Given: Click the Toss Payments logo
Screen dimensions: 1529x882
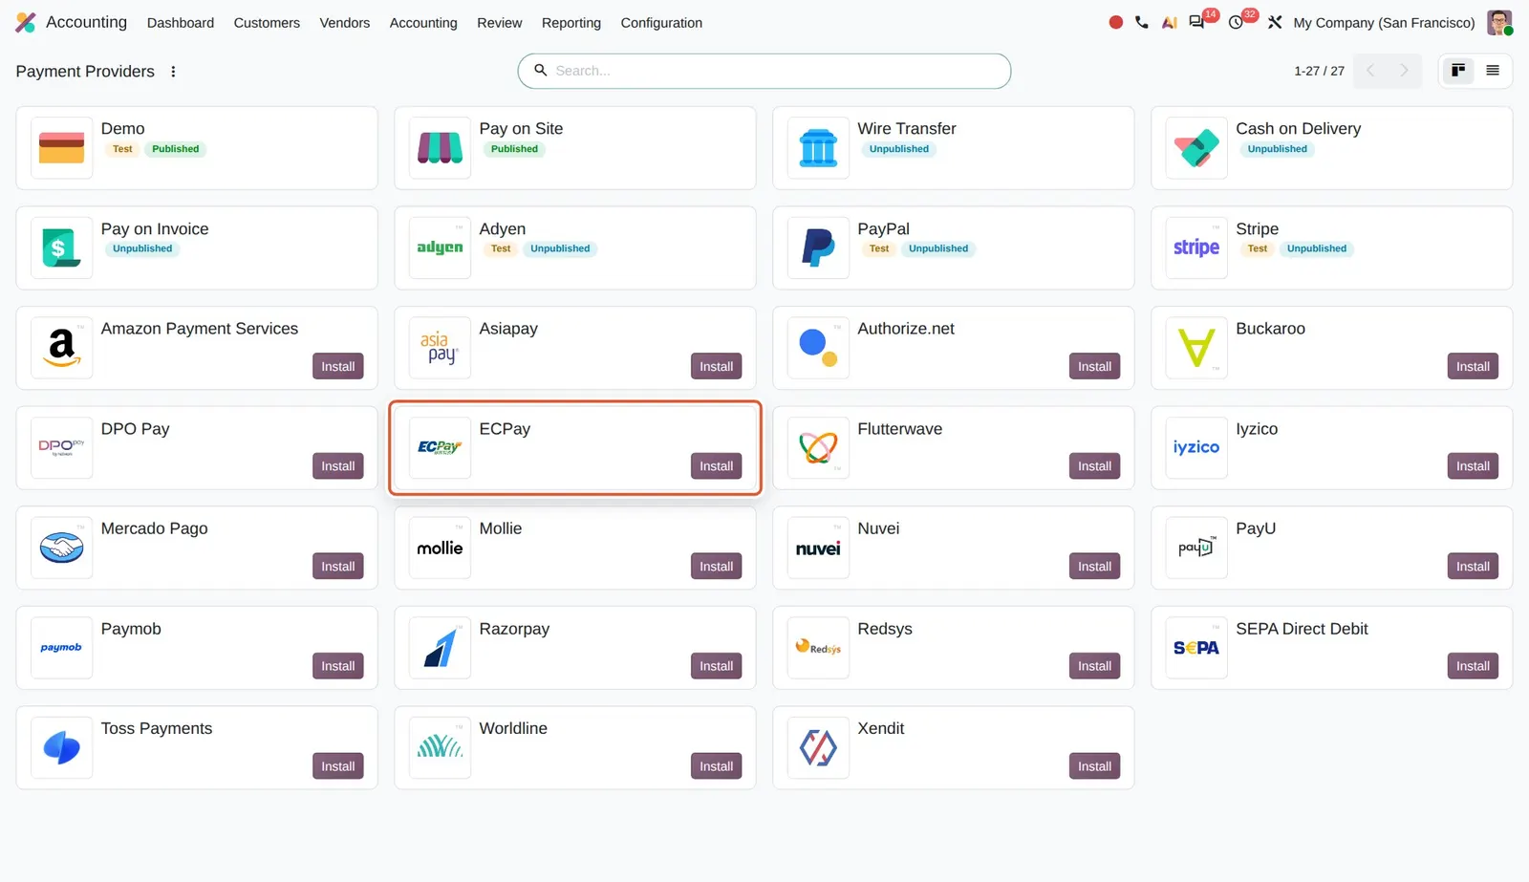Looking at the screenshot, I should pos(62,747).
